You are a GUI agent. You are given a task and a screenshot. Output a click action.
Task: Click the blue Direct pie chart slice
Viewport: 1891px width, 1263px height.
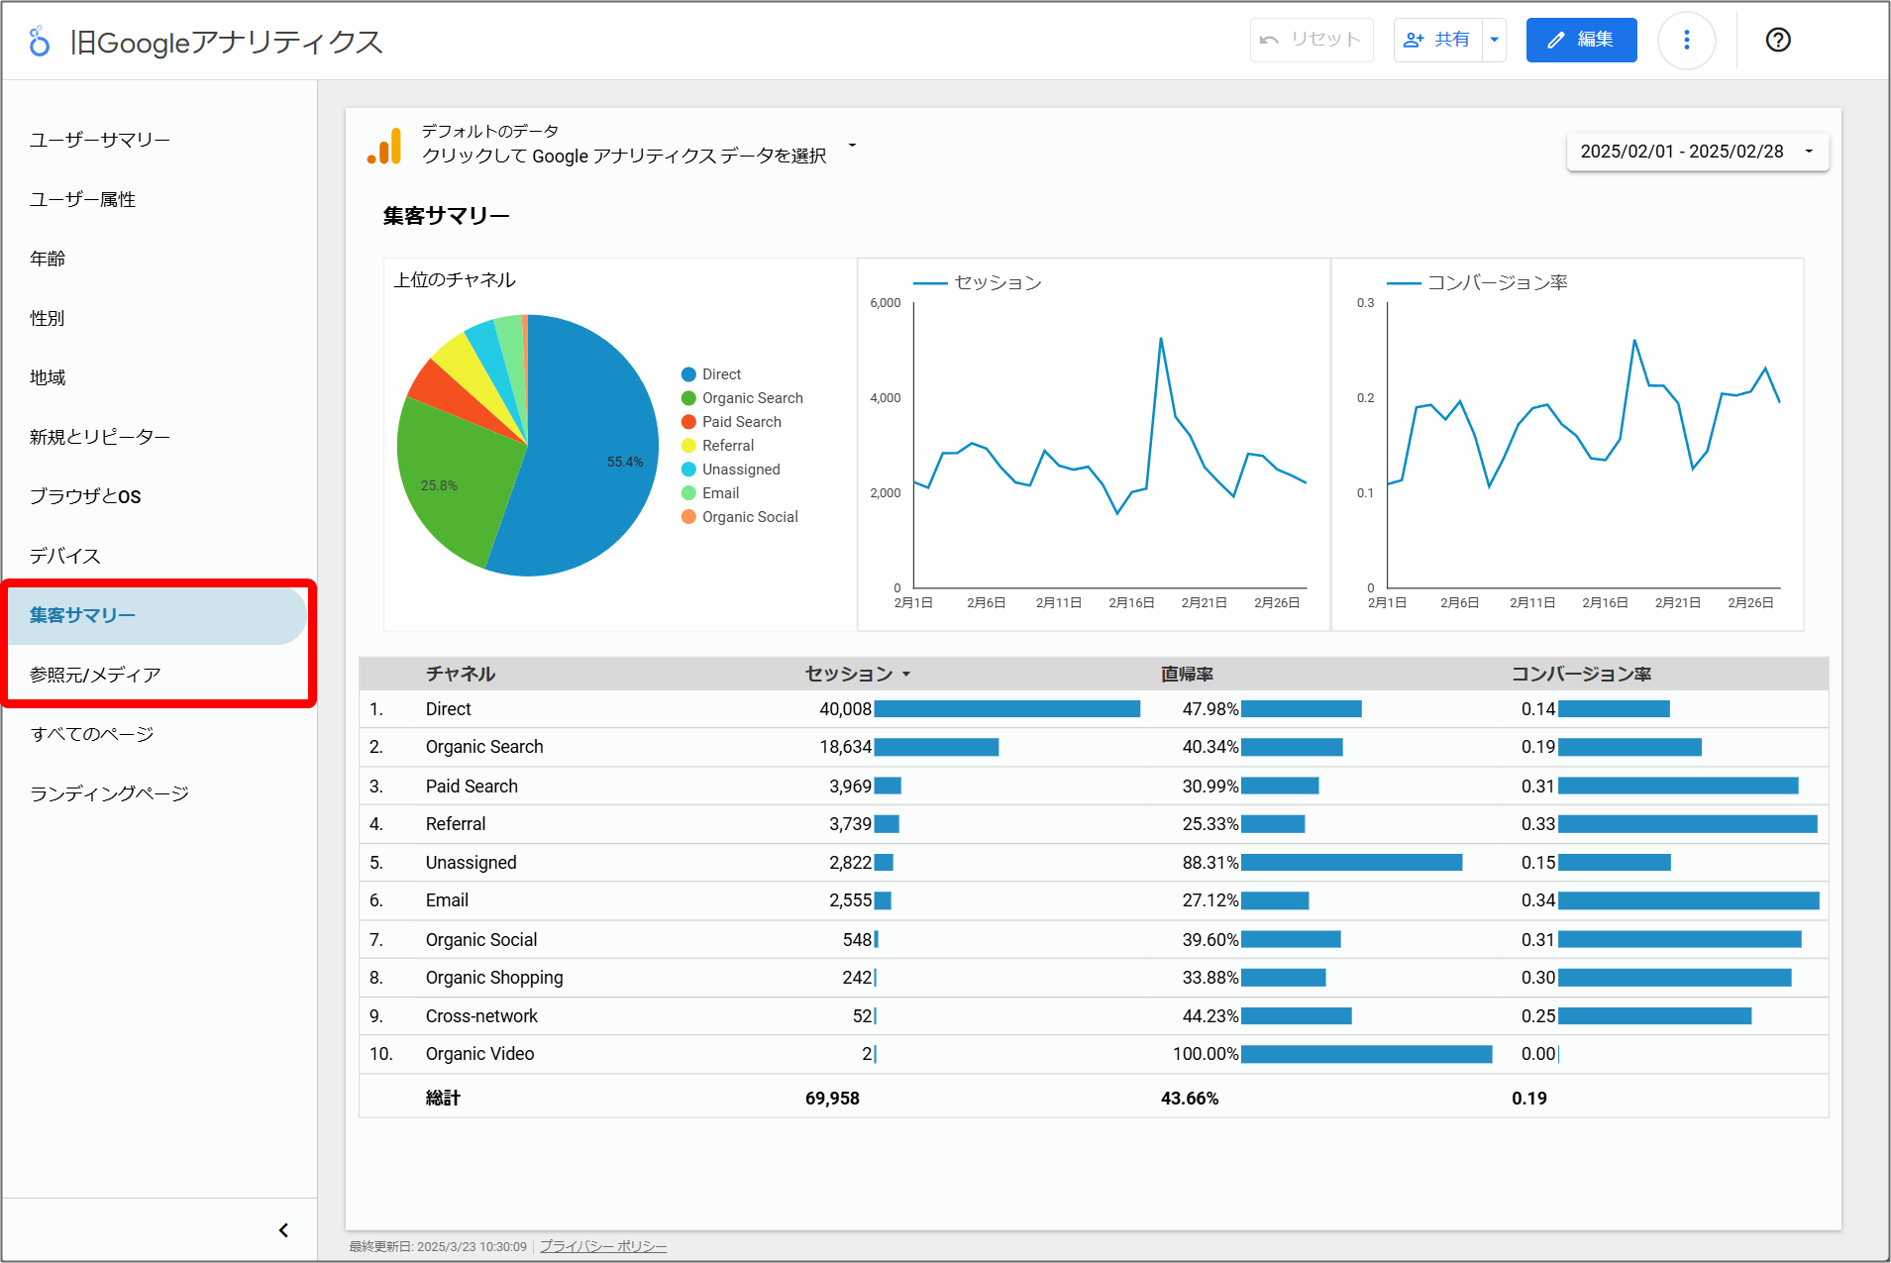pos(584,466)
